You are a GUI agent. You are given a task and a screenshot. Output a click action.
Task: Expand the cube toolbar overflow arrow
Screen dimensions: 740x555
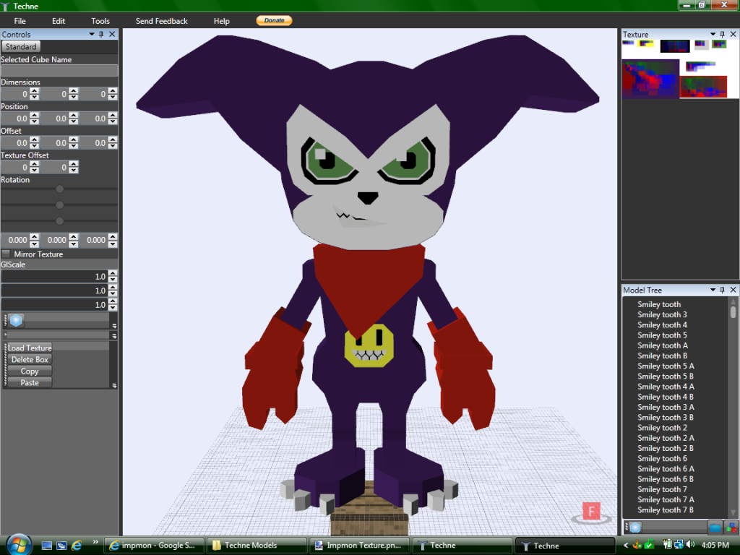114,326
